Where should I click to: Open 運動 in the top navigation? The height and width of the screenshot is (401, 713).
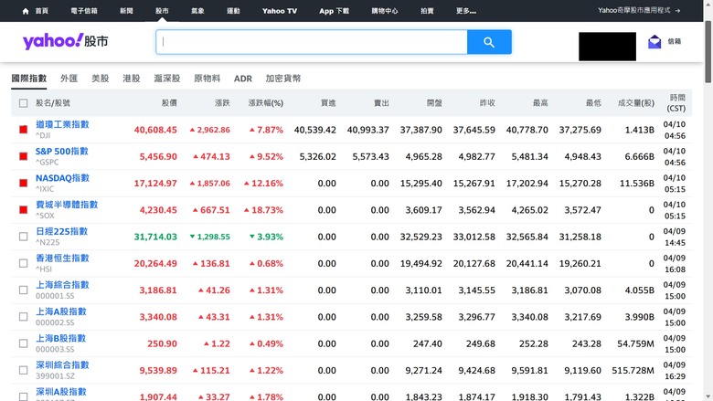[x=233, y=11]
